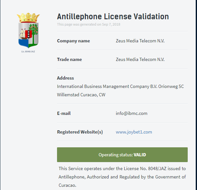This screenshot has height=190, width=197.
Task: Open the www.joybet1.com registered website link
Action: pyautogui.click(x=134, y=132)
